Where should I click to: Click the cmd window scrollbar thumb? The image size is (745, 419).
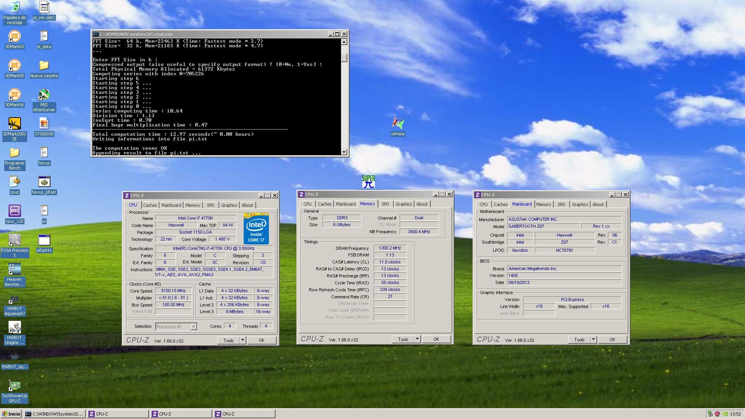tap(344, 57)
